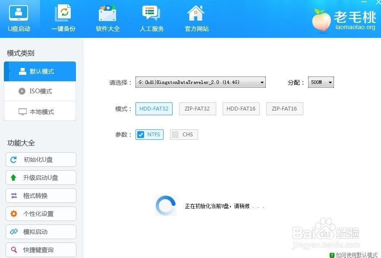Select the ZIP-FAT16 mode

(x=284, y=108)
